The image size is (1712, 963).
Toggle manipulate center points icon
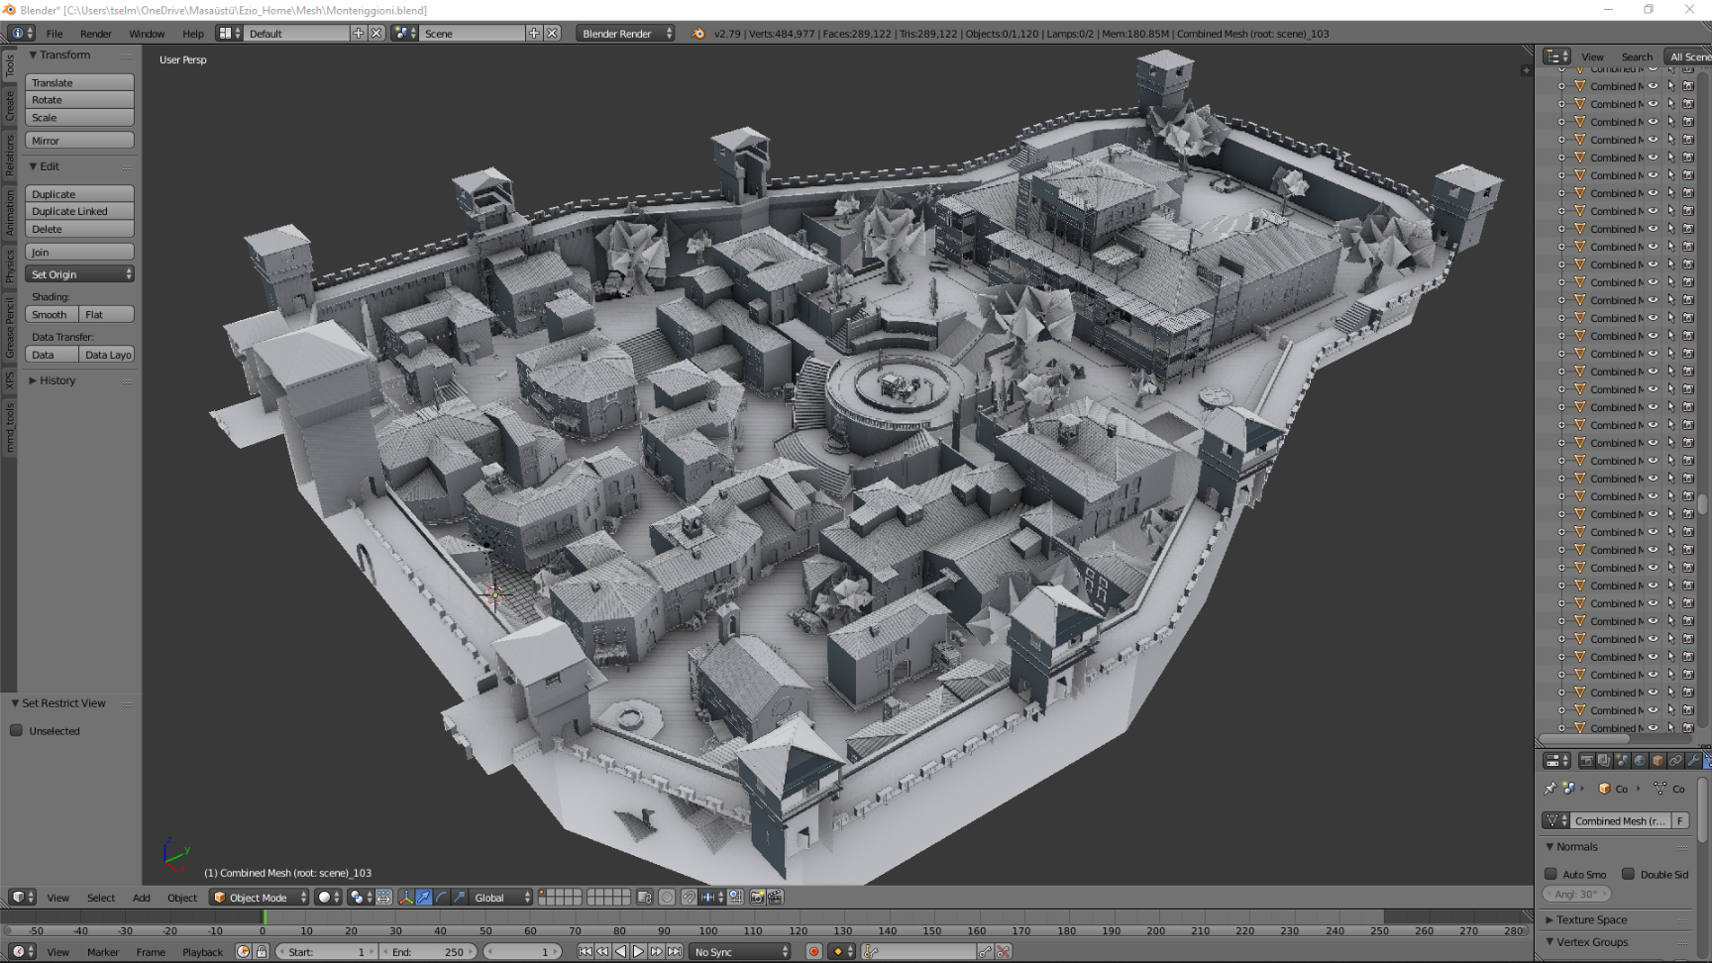383,897
